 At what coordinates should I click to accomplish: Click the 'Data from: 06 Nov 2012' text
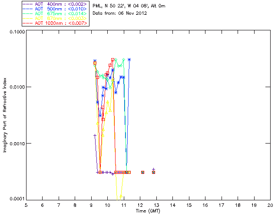point(120,13)
